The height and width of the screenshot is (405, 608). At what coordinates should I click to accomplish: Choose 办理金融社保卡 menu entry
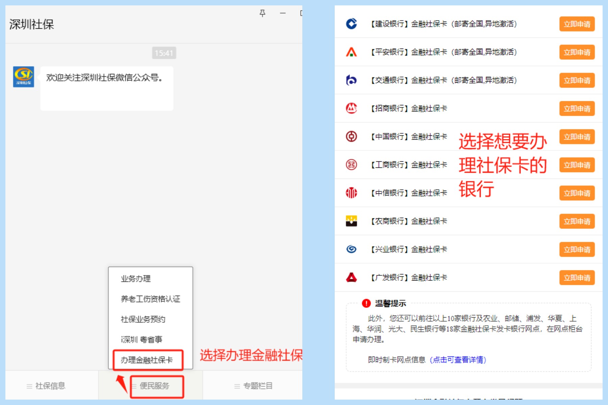(x=147, y=360)
